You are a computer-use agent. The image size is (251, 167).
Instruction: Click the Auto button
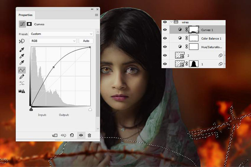(86, 41)
